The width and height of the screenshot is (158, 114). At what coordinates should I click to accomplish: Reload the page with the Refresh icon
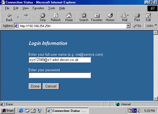point(56,17)
